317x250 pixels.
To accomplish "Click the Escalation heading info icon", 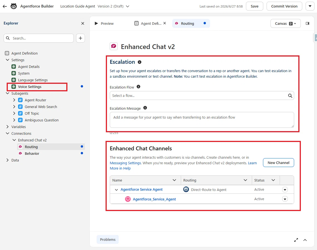I will click(140, 62).
